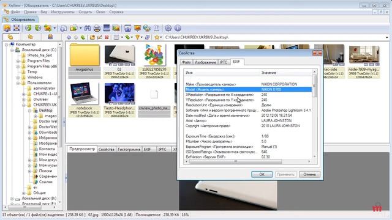
Task: Click the slideshow icon
Action: tap(116, 28)
